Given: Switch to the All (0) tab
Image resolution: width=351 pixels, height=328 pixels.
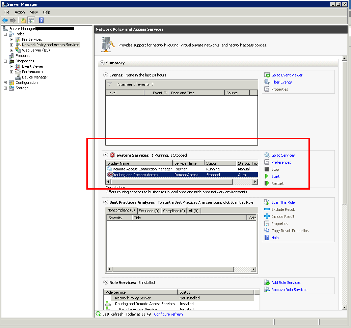Looking at the screenshot, I should coord(193,211).
